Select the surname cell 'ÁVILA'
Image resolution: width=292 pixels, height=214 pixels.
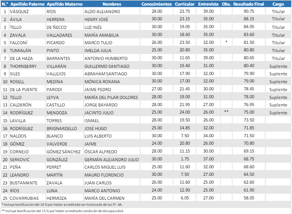point(16,19)
